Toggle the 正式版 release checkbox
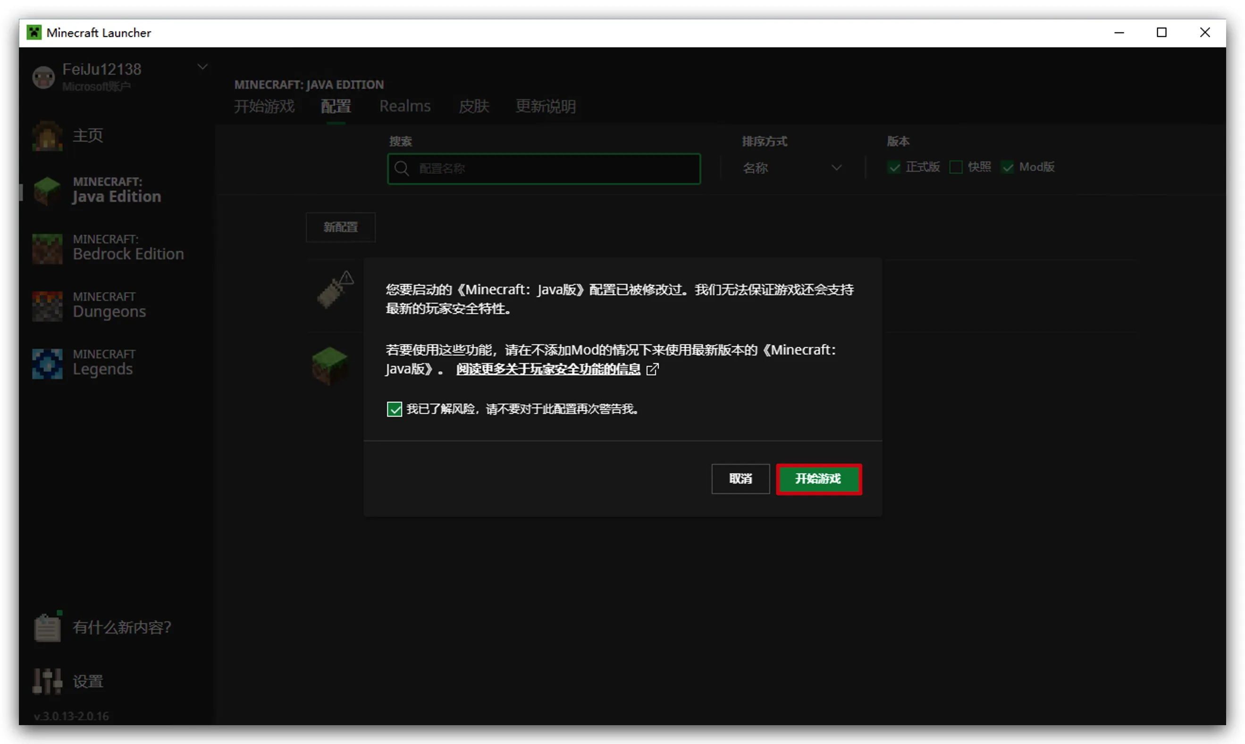Screen dimensions: 1245x744 [894, 167]
